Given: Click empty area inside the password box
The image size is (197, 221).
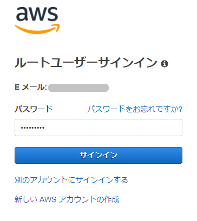Looking at the screenshot, I should (114, 128).
